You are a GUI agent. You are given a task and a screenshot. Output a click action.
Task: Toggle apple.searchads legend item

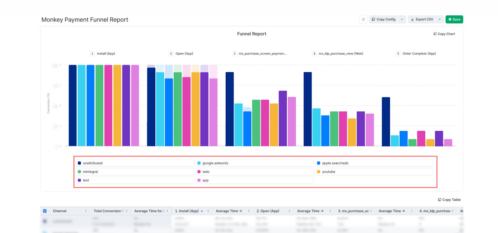coord(335,163)
